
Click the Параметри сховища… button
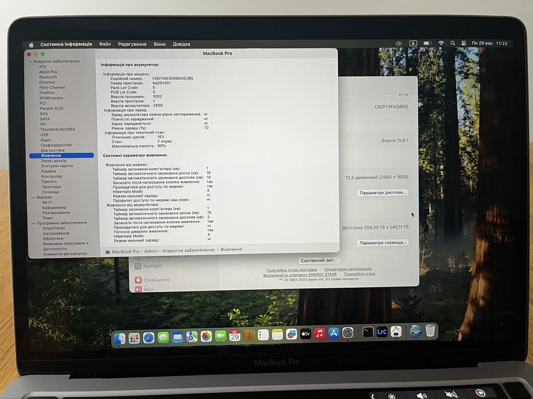coord(383,243)
